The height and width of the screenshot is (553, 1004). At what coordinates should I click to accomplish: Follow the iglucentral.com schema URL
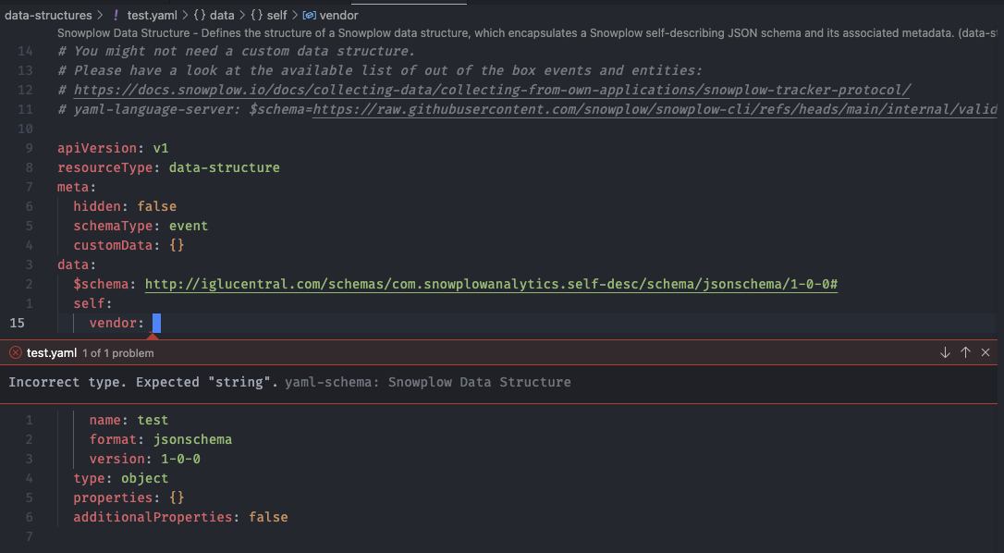point(491,284)
